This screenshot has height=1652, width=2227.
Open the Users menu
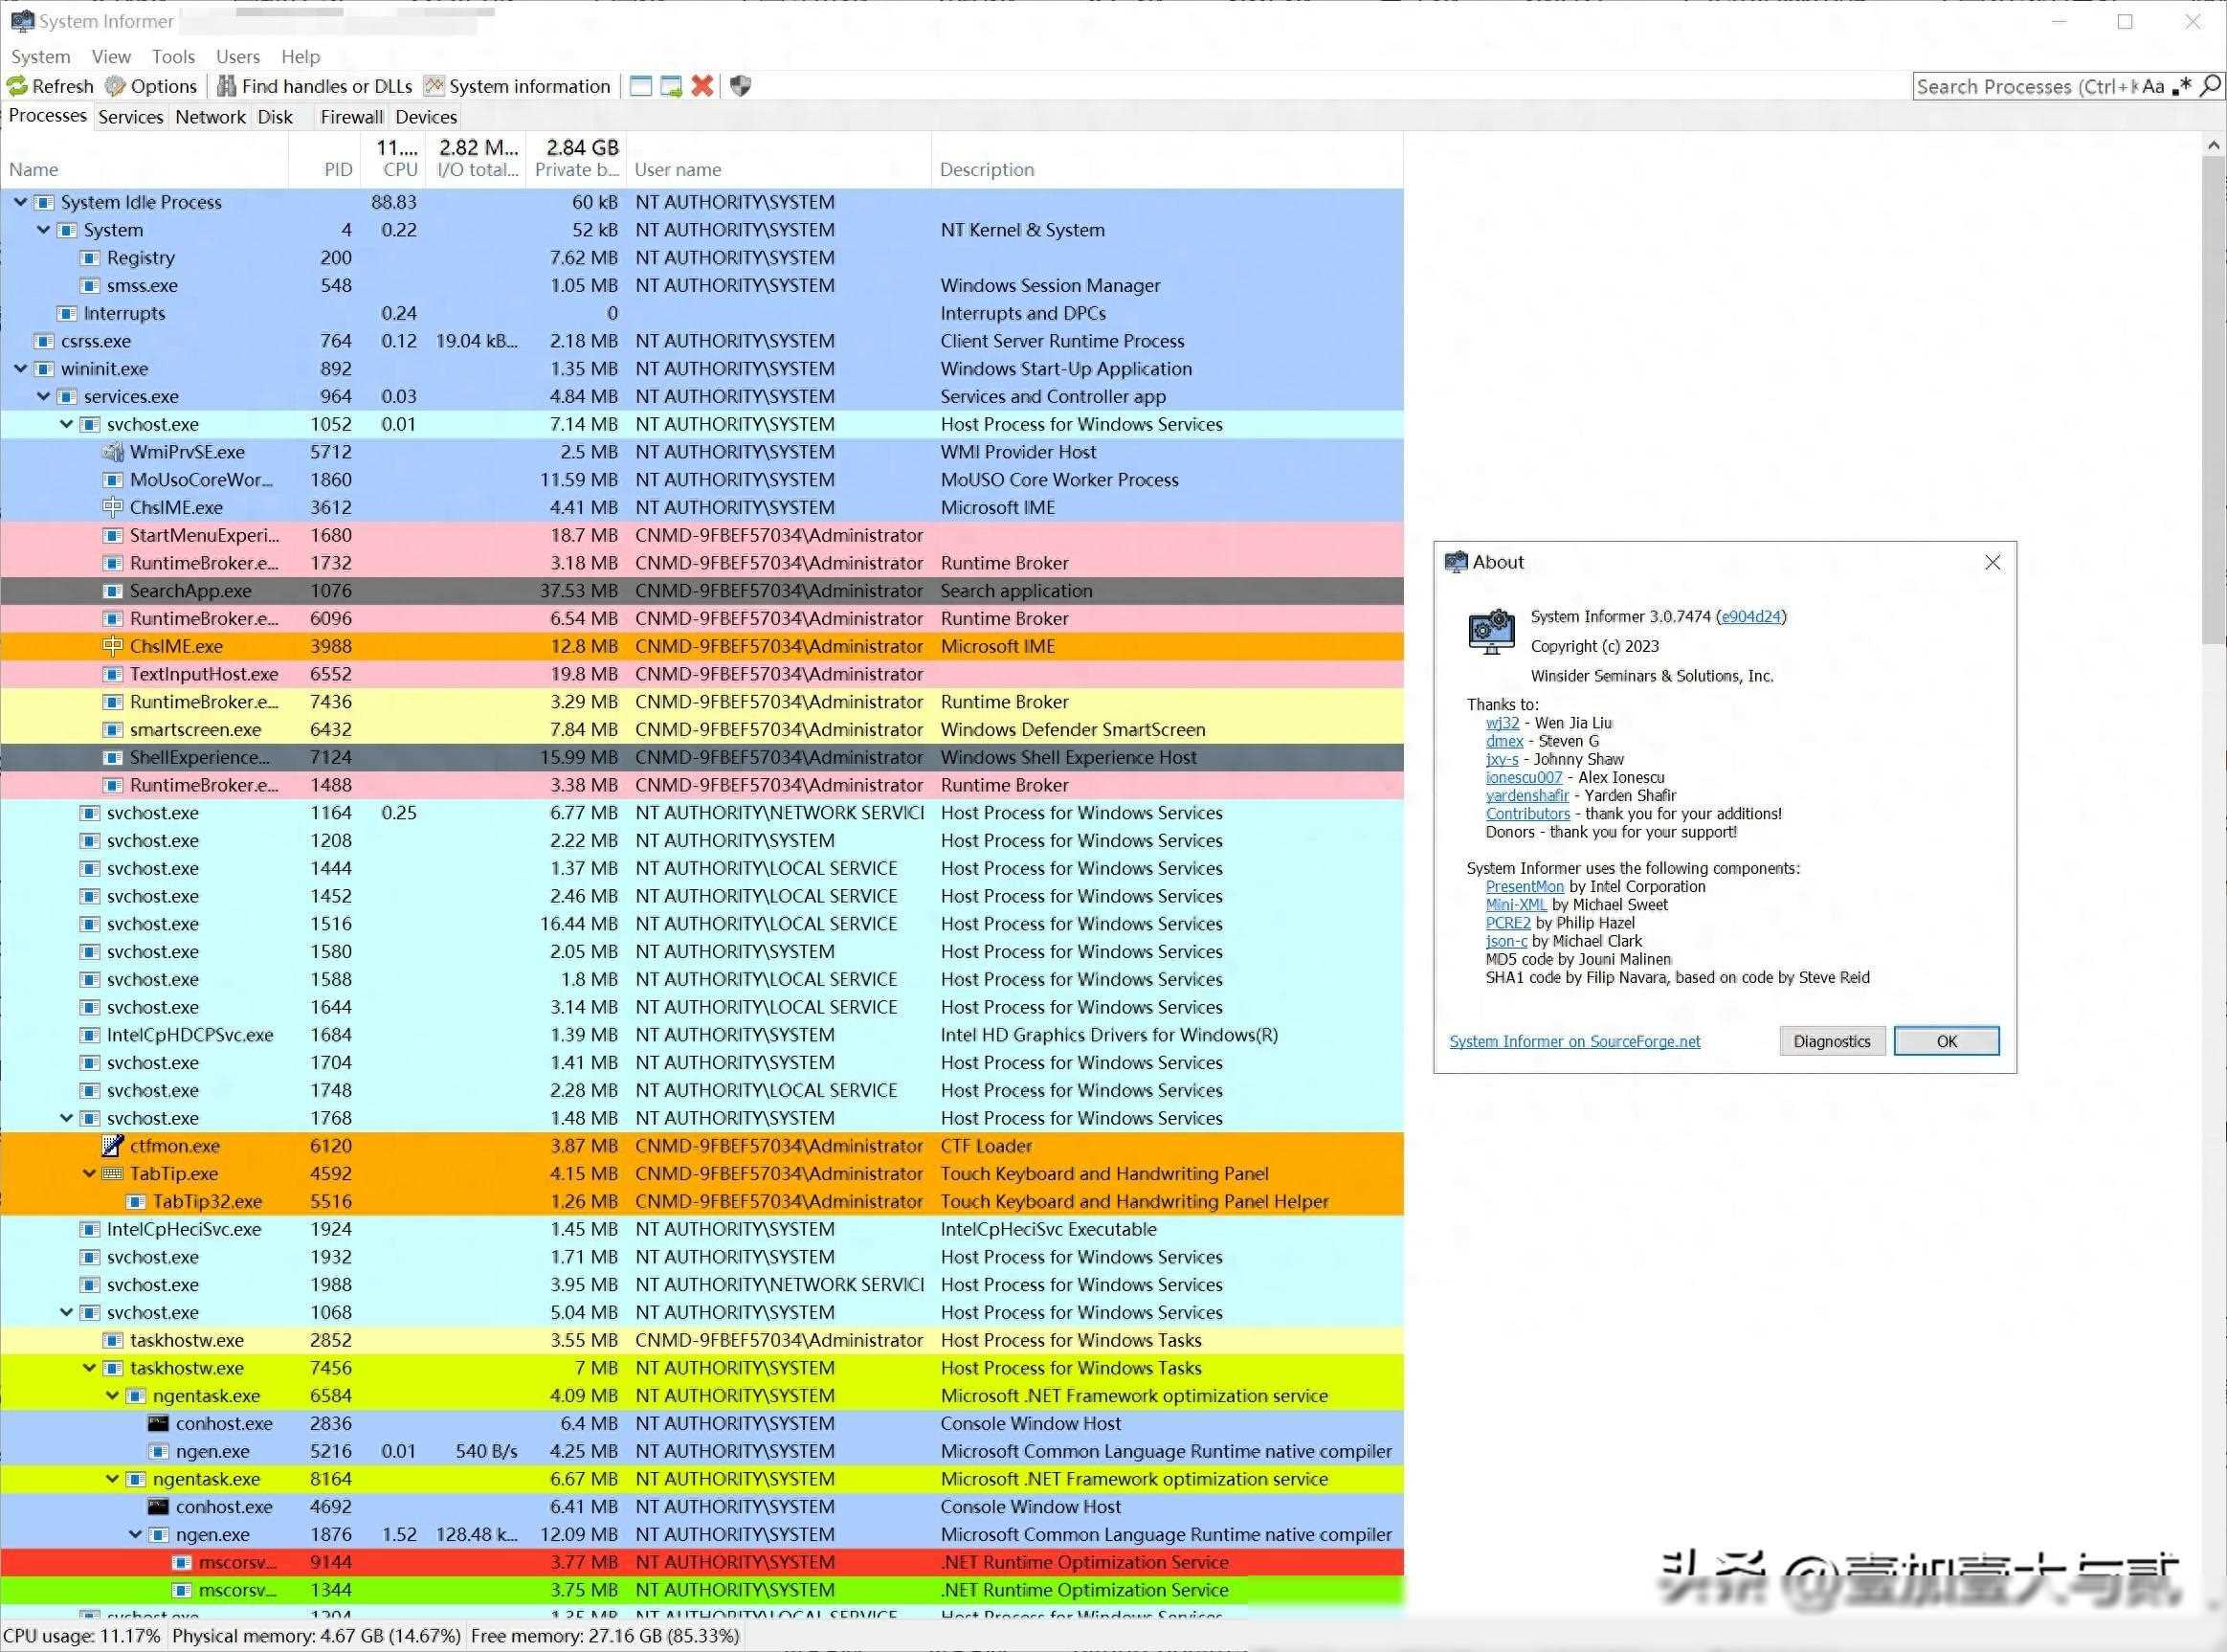point(238,57)
